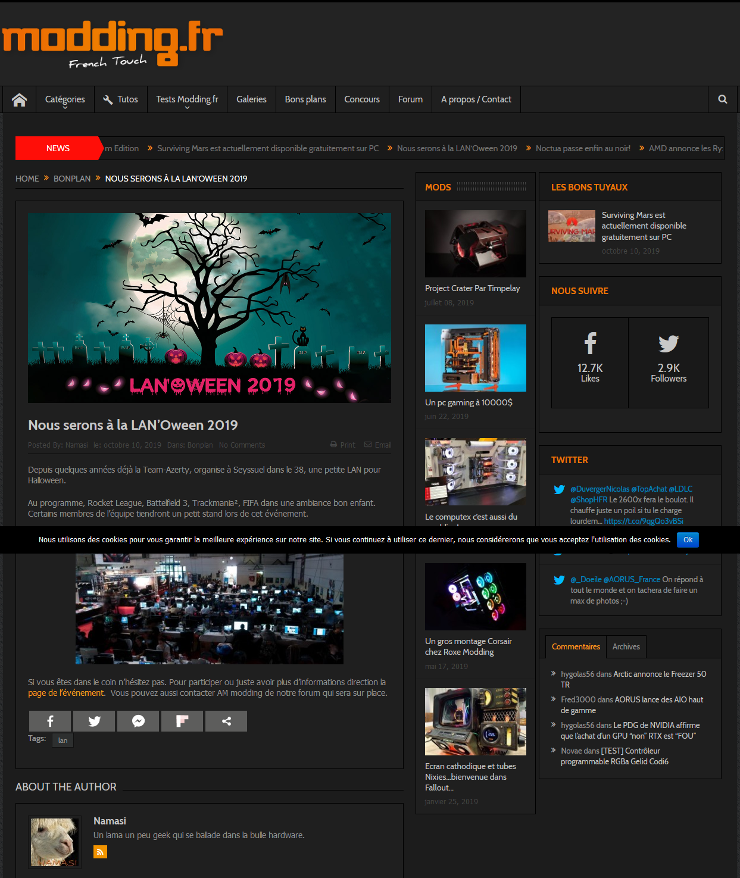Open ticker item 'Noctua passe enfin au noir!'

coord(583,148)
